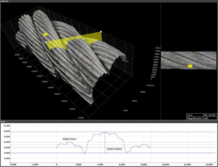Click the '9537µm' axis label
The height and width of the screenshot is (167, 218).
click(x=150, y=86)
